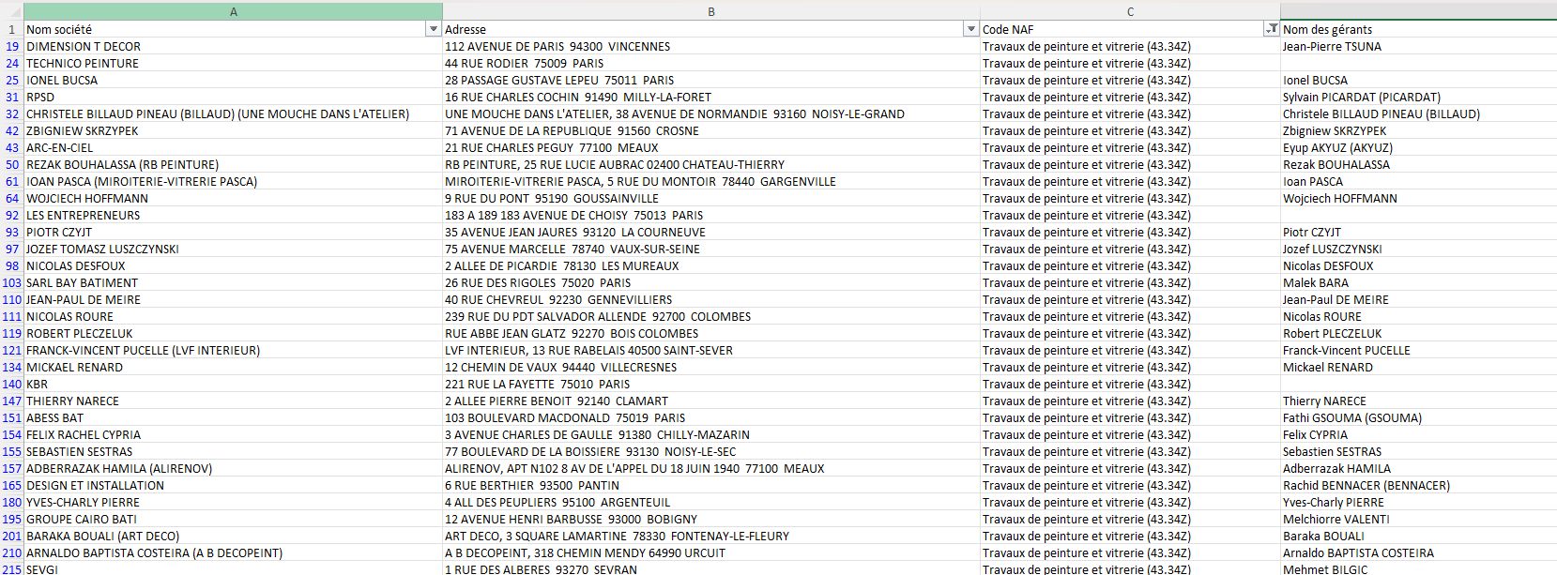The image size is (1557, 575).
Task: Select column C header
Action: point(1130,11)
